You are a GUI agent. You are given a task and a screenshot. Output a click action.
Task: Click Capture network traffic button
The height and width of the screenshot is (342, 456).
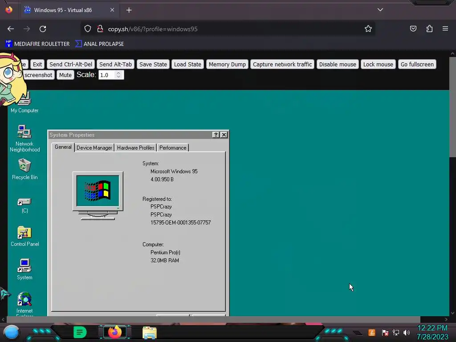282,64
